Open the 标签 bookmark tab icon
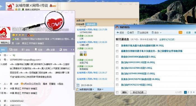This screenshot has height=106, width=196. (36, 50)
